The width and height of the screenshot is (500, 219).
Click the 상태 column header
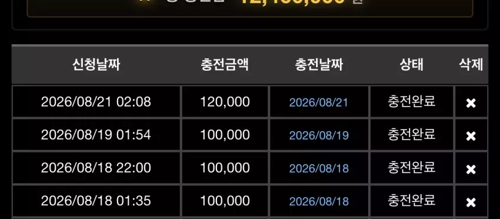(x=411, y=65)
